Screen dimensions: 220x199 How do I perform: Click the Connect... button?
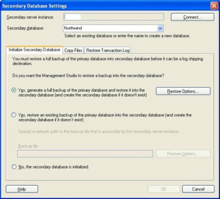pos(192,17)
